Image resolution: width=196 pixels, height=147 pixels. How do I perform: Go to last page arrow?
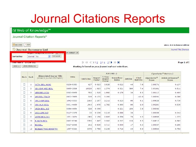click(x=119, y=62)
